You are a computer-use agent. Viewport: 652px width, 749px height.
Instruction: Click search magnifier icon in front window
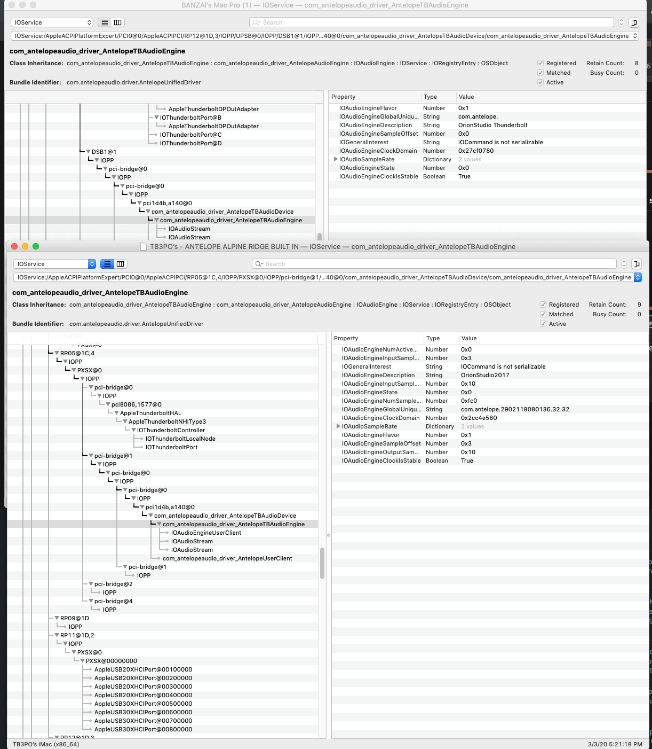click(259, 264)
